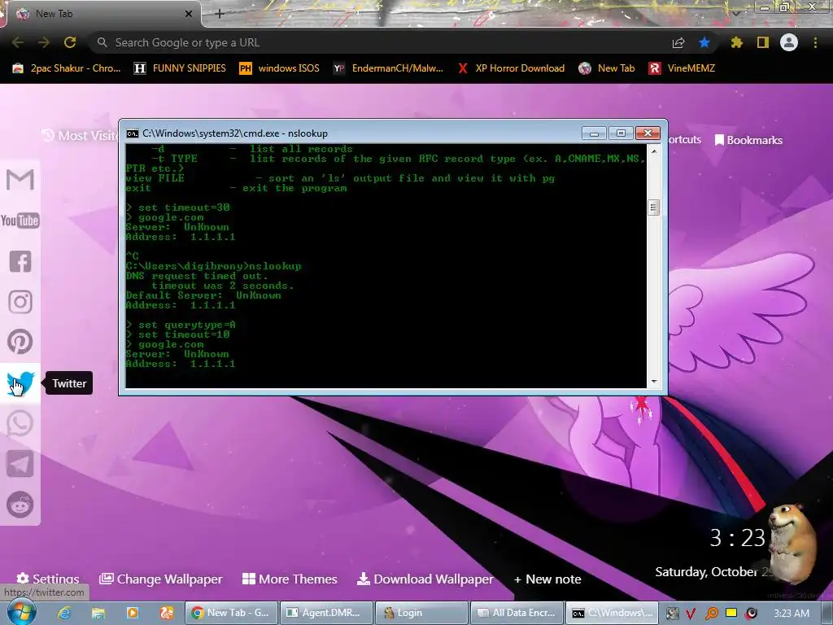Open File Explorer from the taskbar
The height and width of the screenshot is (625, 833).
(x=98, y=613)
